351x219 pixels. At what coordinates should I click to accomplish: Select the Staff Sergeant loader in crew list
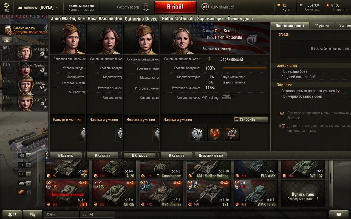pyautogui.click(x=25, y=103)
